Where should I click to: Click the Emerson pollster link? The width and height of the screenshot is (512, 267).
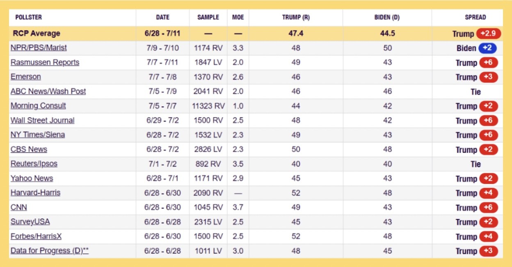pos(26,77)
